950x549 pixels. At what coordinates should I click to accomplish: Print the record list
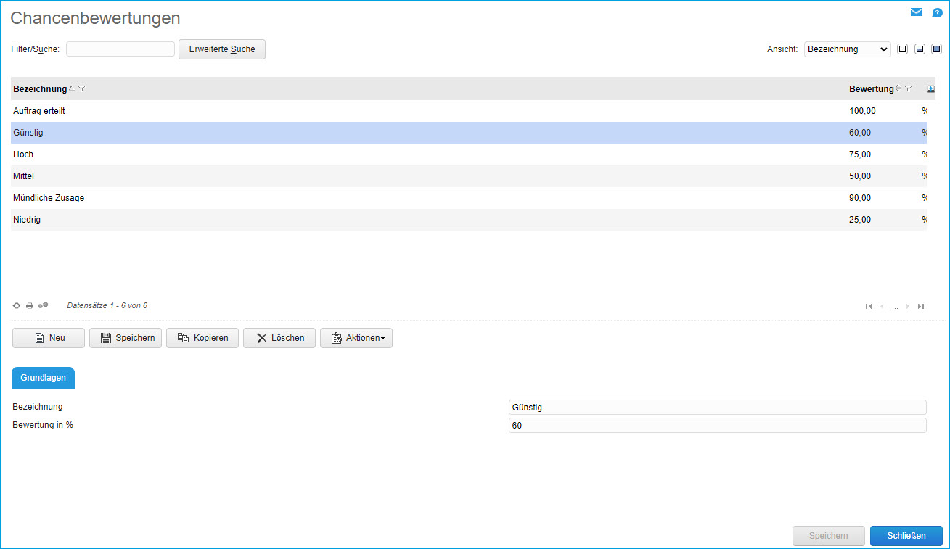(x=30, y=306)
